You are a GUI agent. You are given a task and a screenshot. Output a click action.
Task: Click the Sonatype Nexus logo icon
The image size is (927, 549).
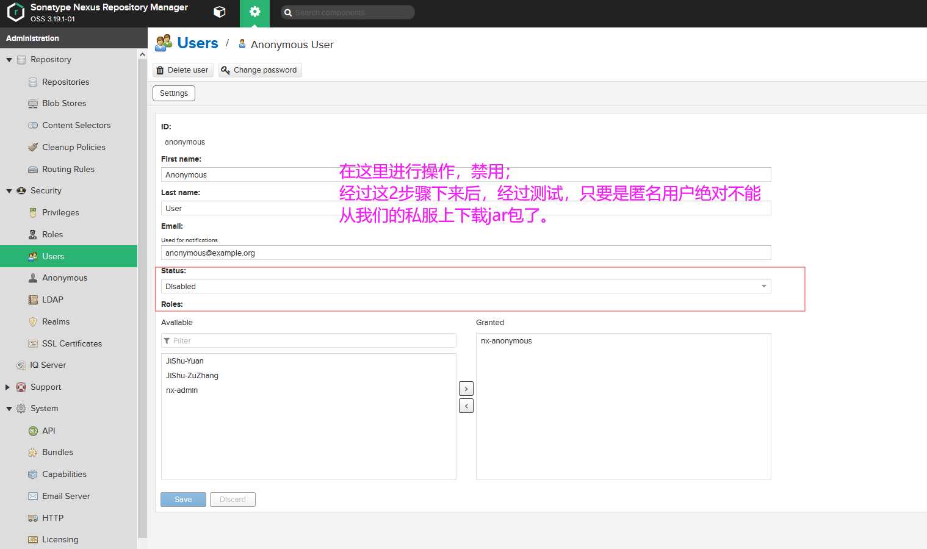[15, 12]
